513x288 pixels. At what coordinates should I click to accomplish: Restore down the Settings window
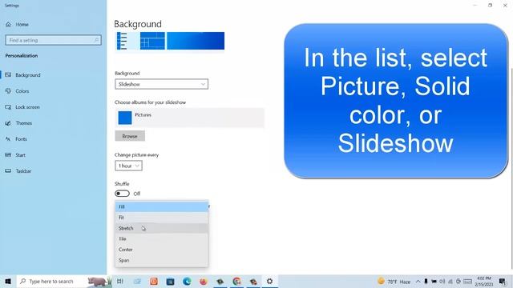click(490, 6)
